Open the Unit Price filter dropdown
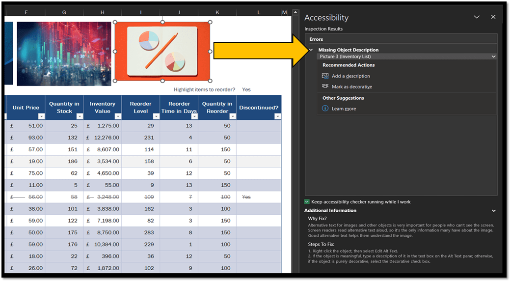The height and width of the screenshot is (282, 511). [41, 116]
